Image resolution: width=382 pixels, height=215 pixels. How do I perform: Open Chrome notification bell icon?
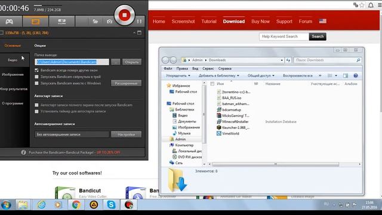(371, 5)
